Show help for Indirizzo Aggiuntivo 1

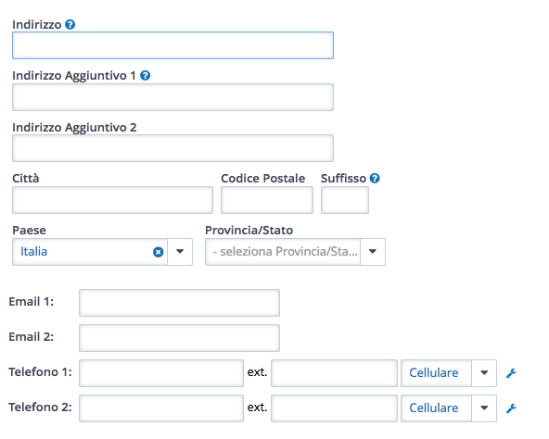(x=145, y=76)
